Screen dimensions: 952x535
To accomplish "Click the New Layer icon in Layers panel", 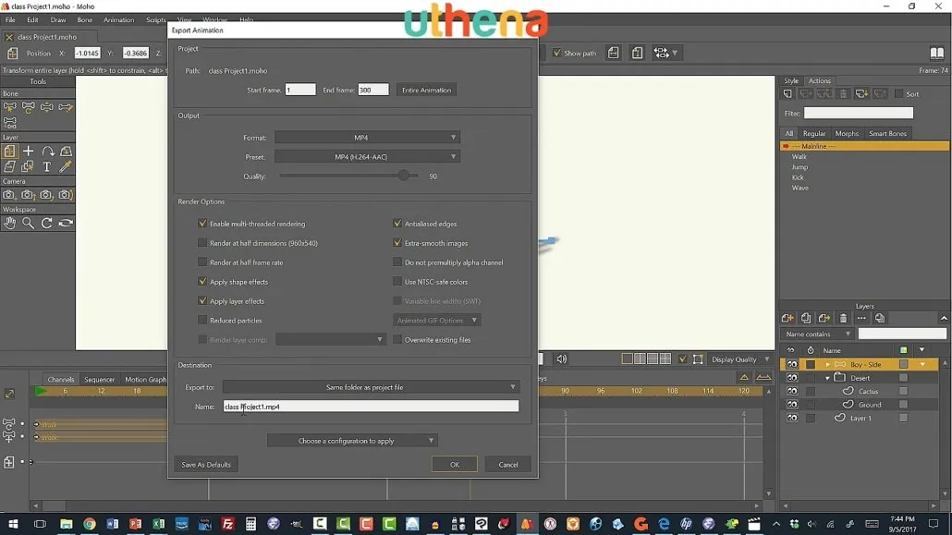I will pyautogui.click(x=787, y=318).
